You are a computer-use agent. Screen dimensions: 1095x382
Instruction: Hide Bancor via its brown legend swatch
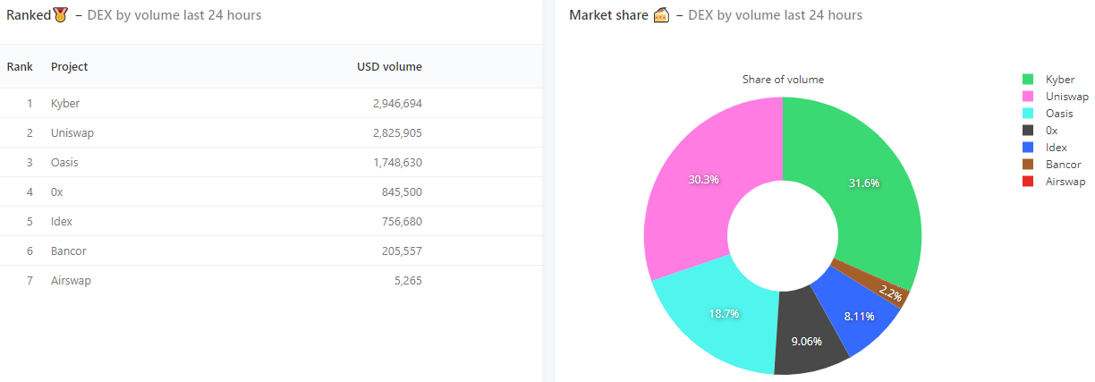tap(1028, 165)
